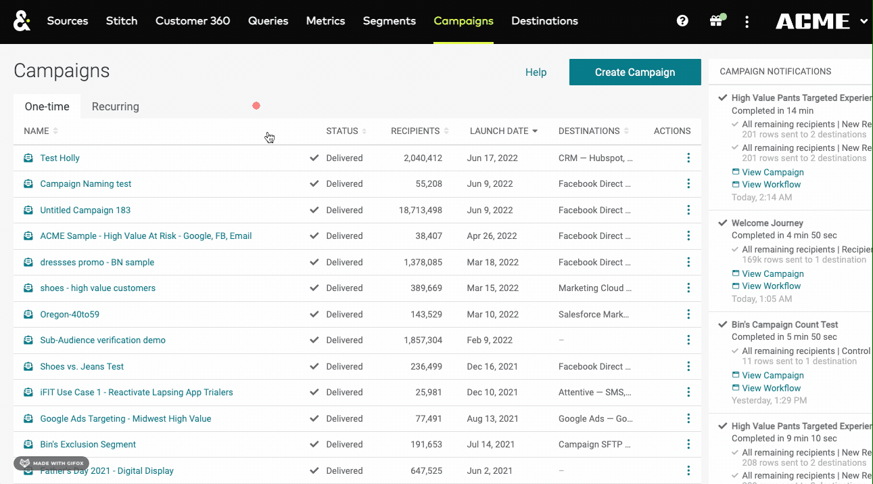This screenshot has height=484, width=873.
Task: Open shoes - high value customers campaign
Action: [x=98, y=288]
